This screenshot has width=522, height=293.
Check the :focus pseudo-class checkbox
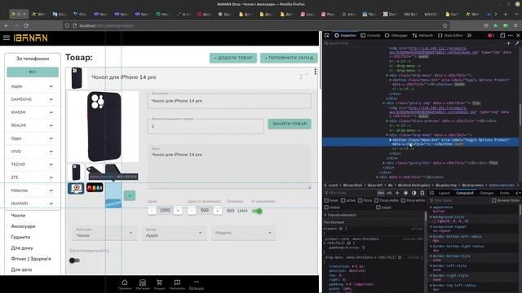360,200
